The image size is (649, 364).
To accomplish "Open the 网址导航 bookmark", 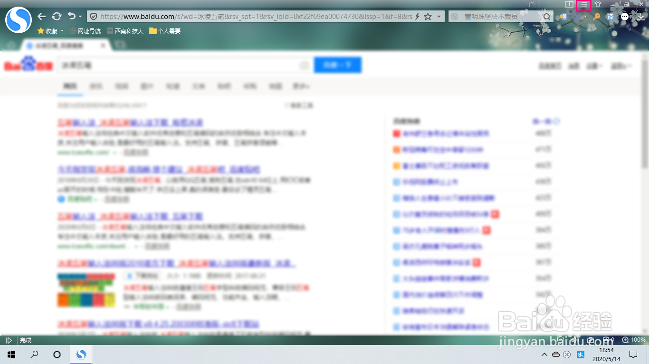I will [86, 31].
